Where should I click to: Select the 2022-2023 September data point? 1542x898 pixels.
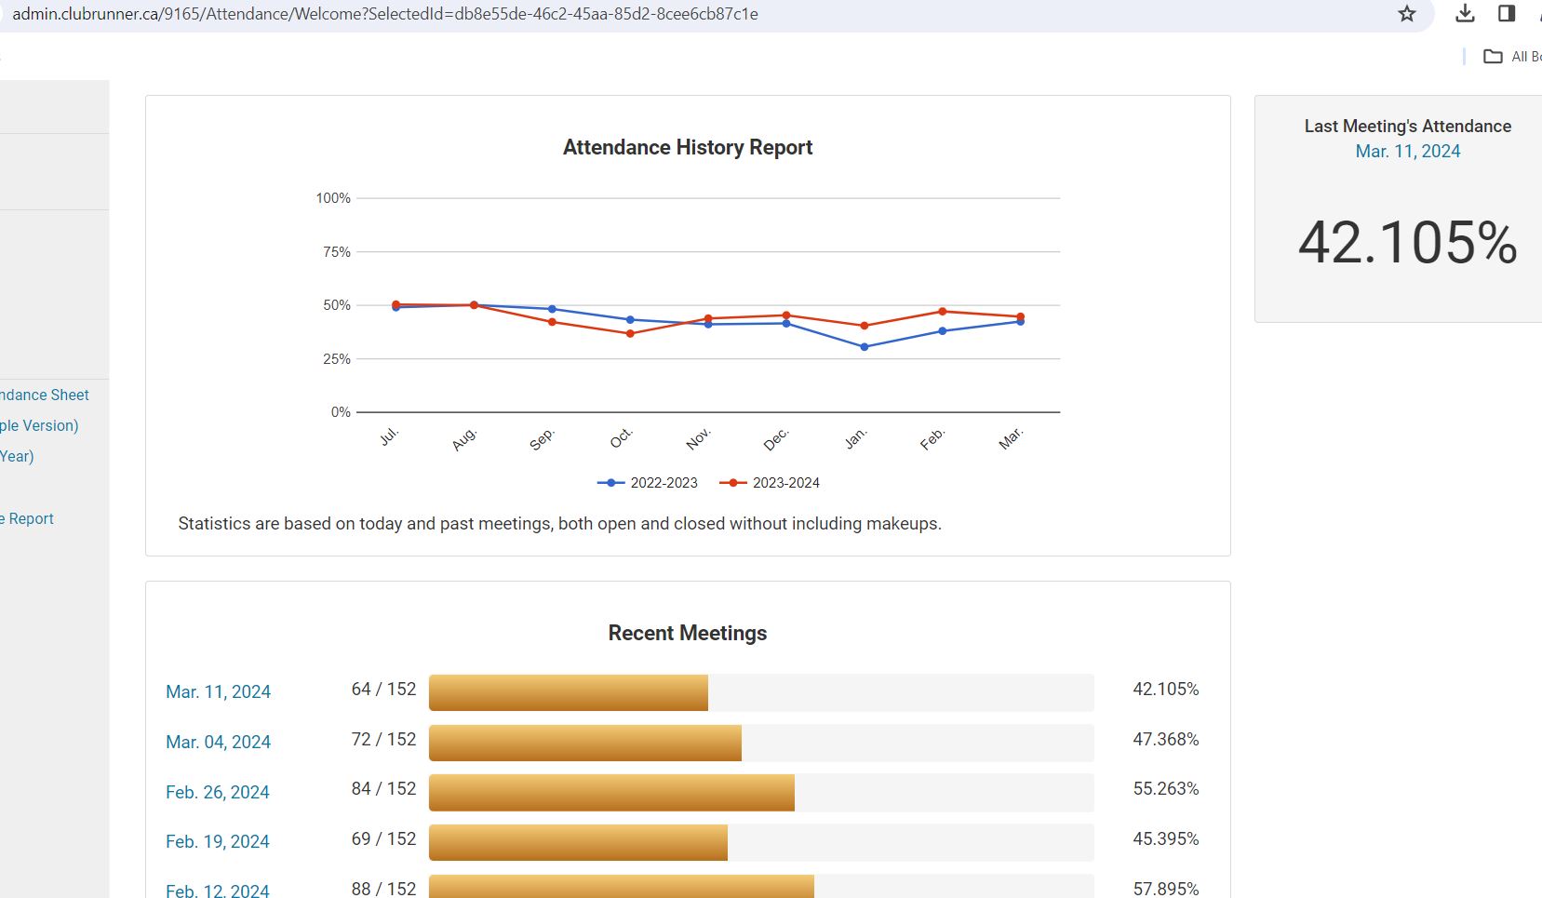tap(552, 309)
